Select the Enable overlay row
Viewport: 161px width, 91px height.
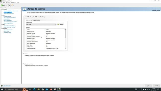pos(46,47)
